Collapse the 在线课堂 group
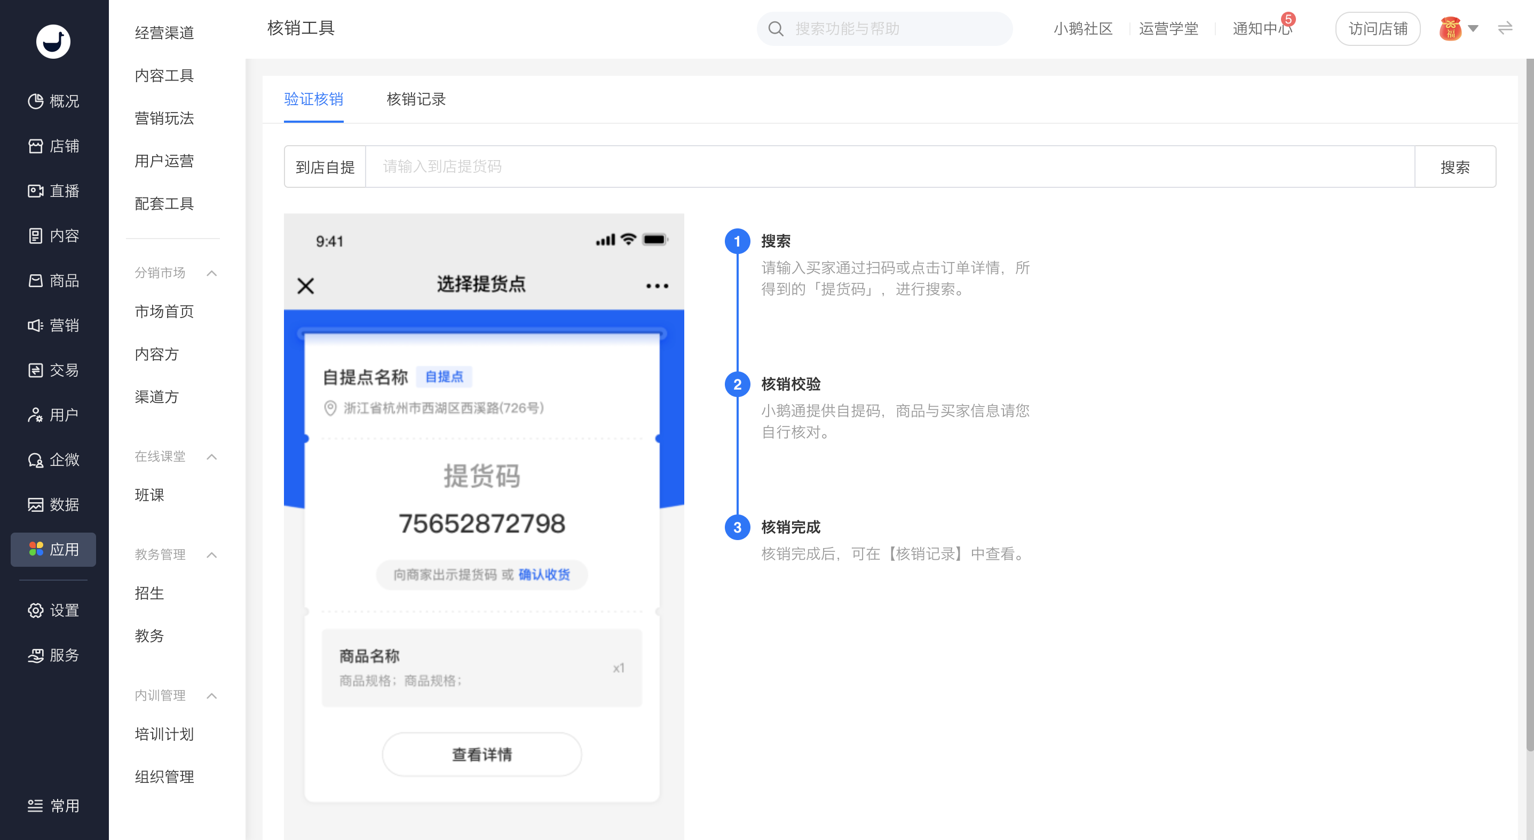Image resolution: width=1534 pixels, height=840 pixels. click(211, 457)
